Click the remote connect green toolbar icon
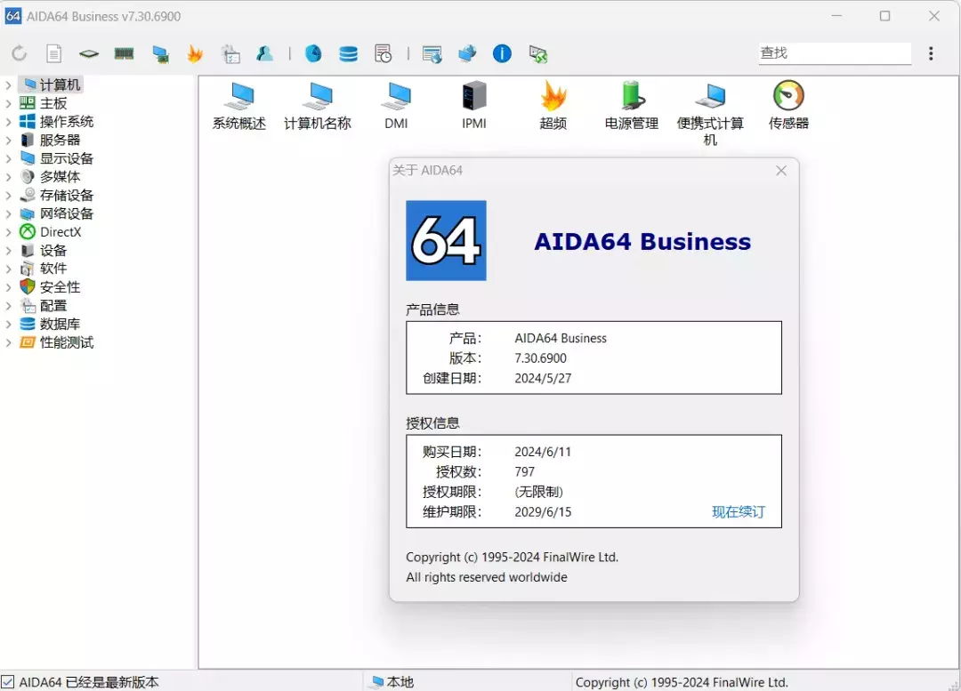This screenshot has width=961, height=691. pyautogui.click(x=538, y=54)
